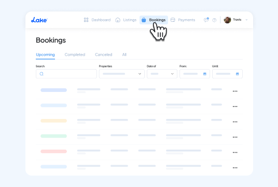
Task: Click the yellow status badge
Action: click(54, 121)
